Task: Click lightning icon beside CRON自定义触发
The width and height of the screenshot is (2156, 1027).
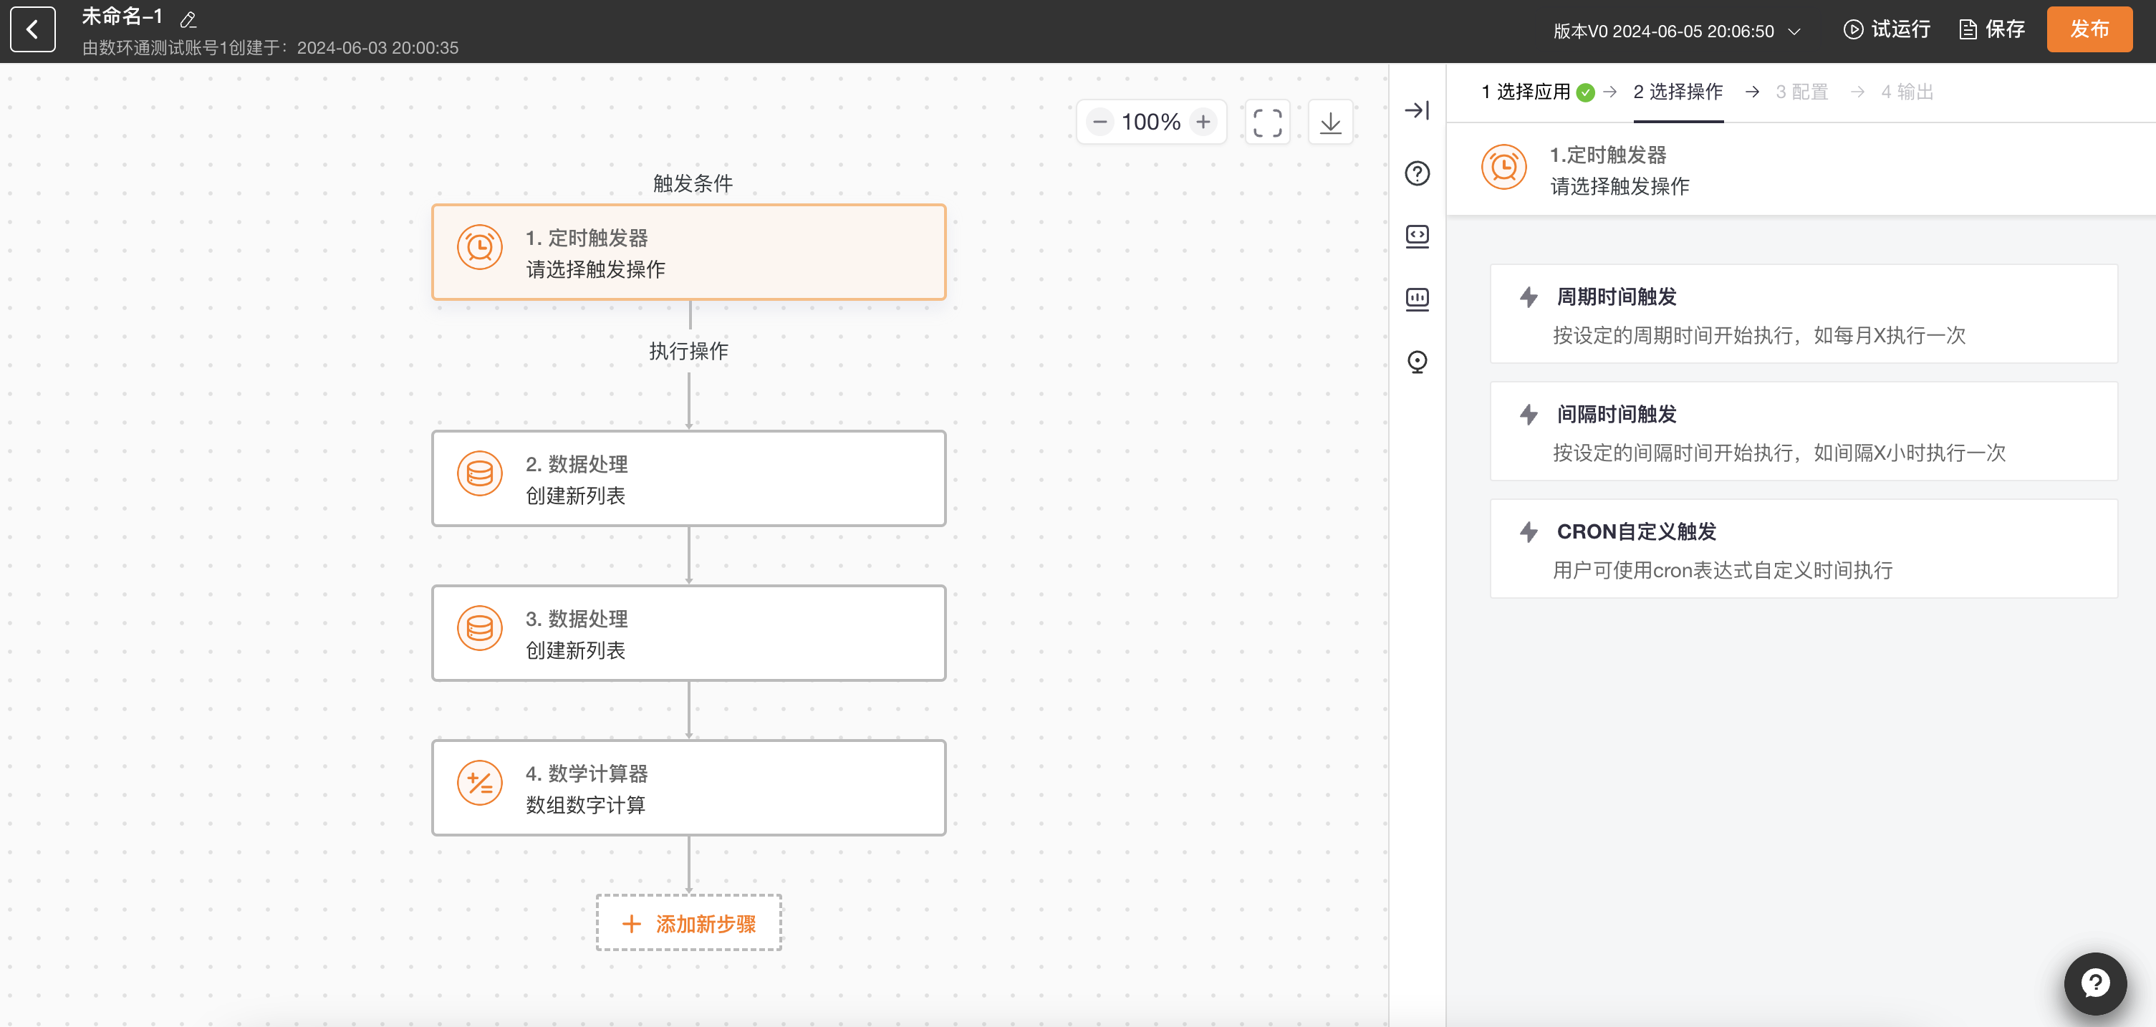Action: tap(1529, 531)
